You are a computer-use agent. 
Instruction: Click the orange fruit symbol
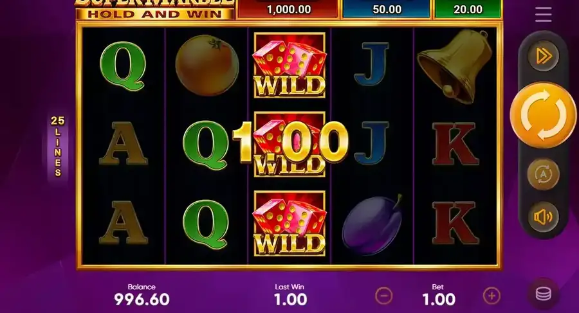click(207, 66)
